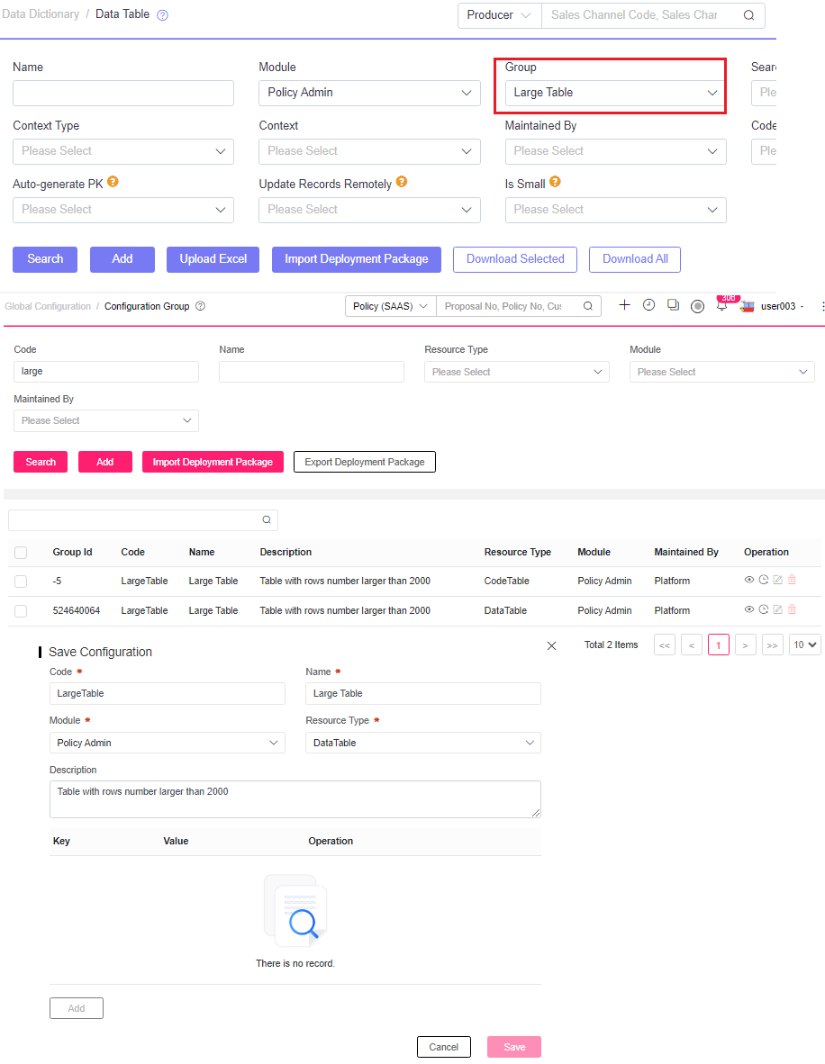Edit the row with Group Id 524640064
This screenshot has height=1064, width=825.
(778, 610)
